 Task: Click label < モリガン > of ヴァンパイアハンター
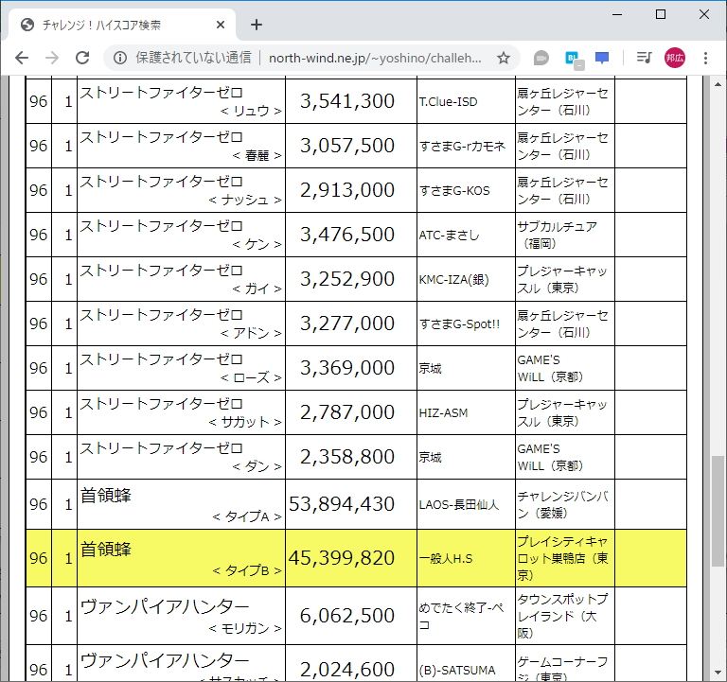245,629
